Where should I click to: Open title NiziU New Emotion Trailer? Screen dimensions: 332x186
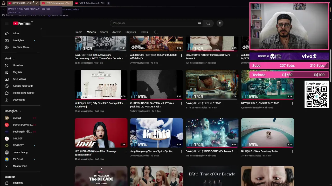pyautogui.click(x=260, y=151)
